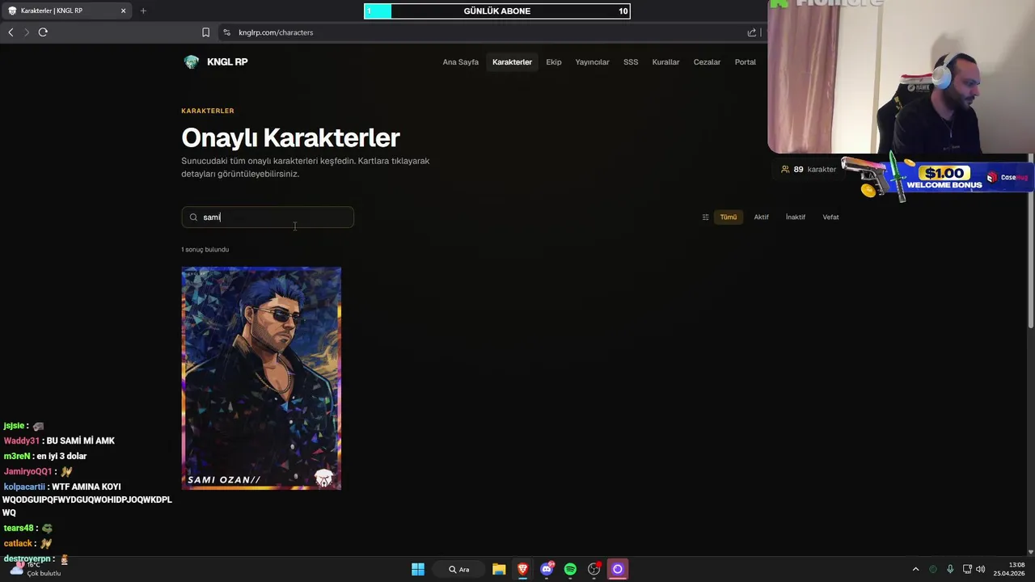Click the $1.00 Welcome Bonus banner
The width and height of the screenshot is (1035, 582).
pos(938,178)
